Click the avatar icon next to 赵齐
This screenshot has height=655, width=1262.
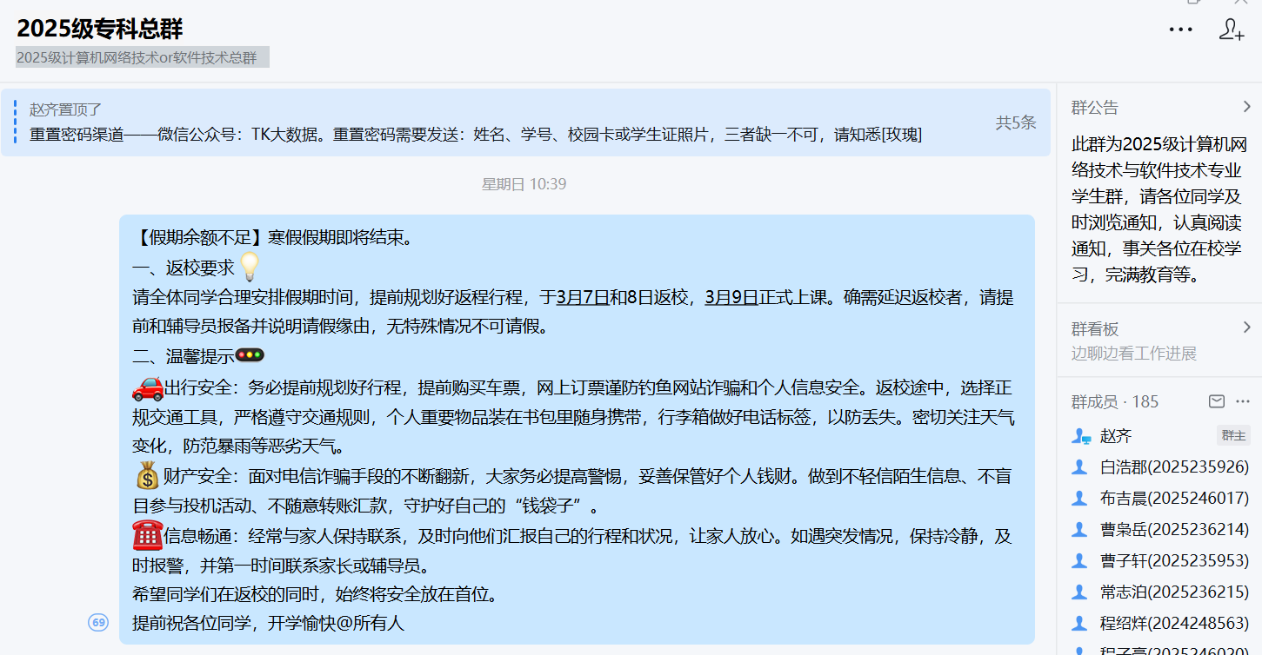click(1081, 436)
